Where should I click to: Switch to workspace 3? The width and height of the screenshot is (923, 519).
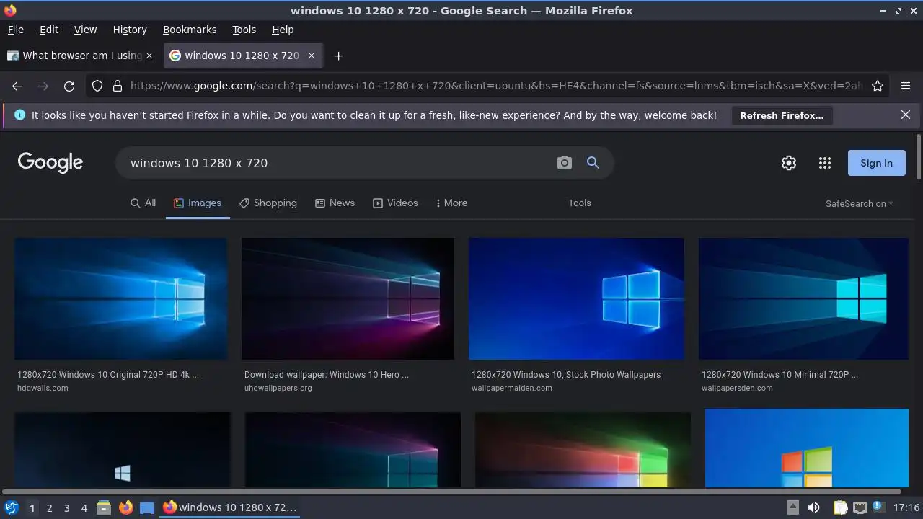[x=66, y=508]
